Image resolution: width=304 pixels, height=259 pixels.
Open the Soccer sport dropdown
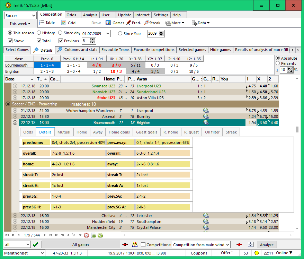pyautogui.click(x=20, y=16)
